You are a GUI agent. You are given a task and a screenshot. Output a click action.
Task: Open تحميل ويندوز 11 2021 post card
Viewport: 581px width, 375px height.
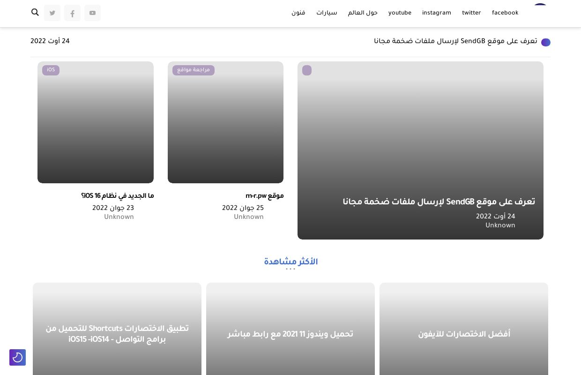pyautogui.click(x=290, y=334)
